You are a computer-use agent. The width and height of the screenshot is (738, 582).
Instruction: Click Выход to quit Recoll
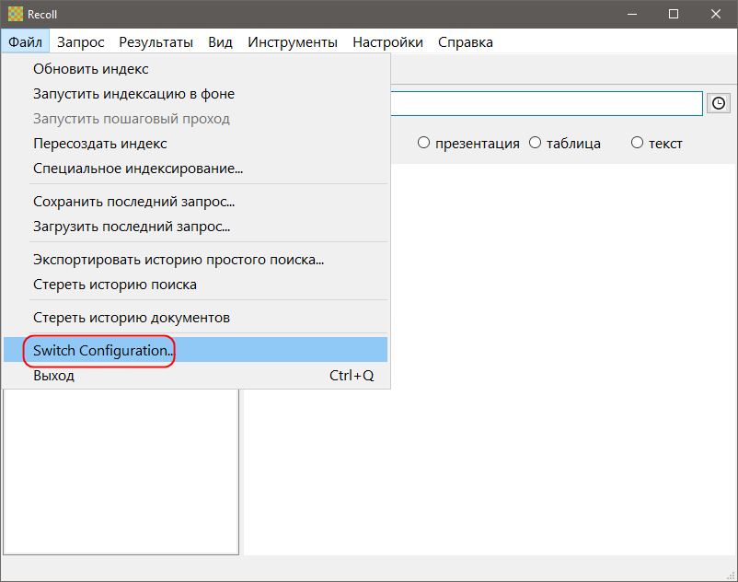coord(53,376)
